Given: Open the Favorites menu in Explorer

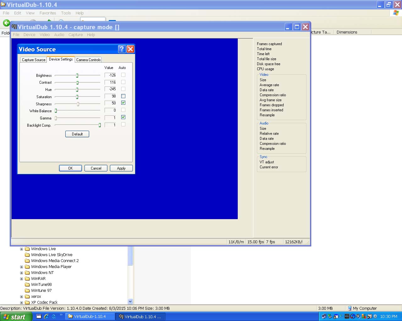Looking at the screenshot, I should (48, 13).
